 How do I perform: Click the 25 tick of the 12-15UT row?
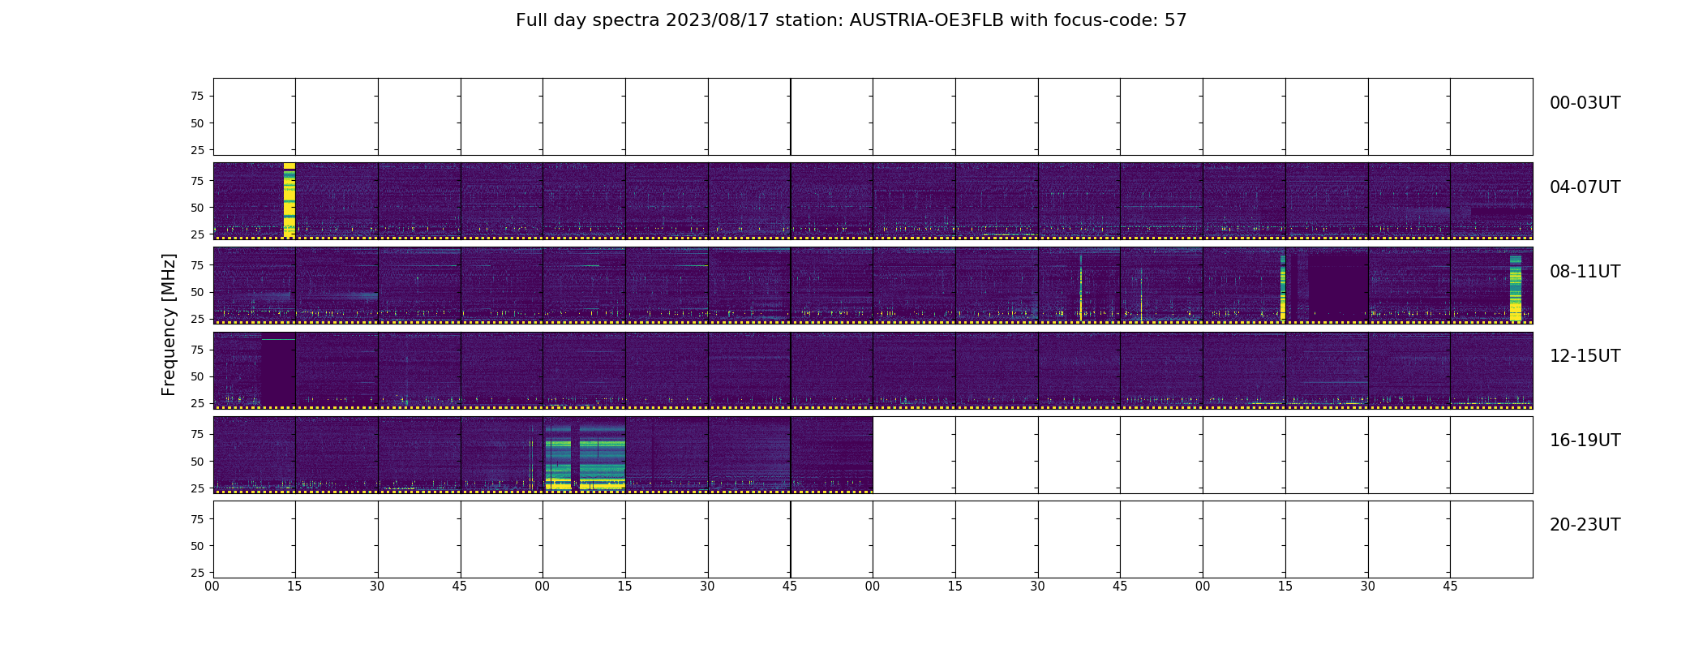pos(197,403)
